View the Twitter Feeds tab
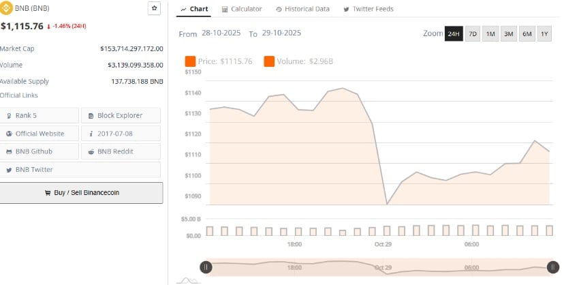 pyautogui.click(x=369, y=9)
